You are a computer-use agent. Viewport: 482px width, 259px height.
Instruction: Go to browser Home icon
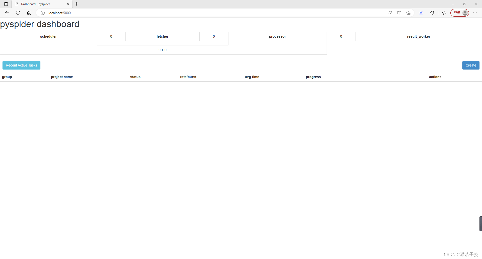tap(29, 13)
